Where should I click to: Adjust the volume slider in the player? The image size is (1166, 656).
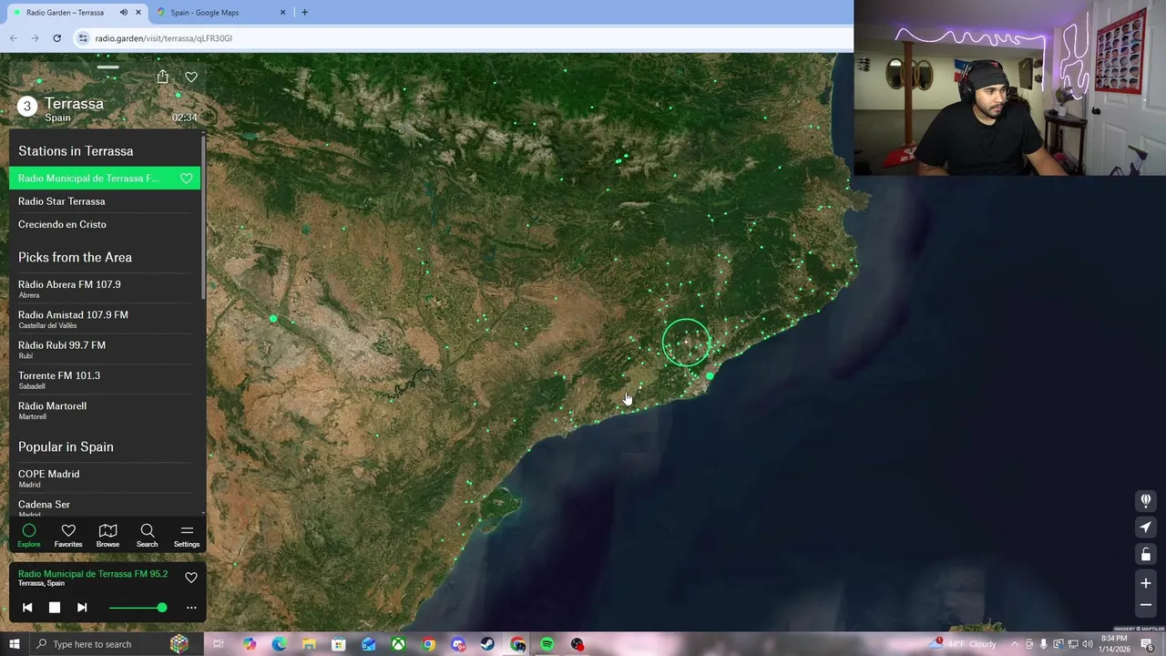(138, 608)
